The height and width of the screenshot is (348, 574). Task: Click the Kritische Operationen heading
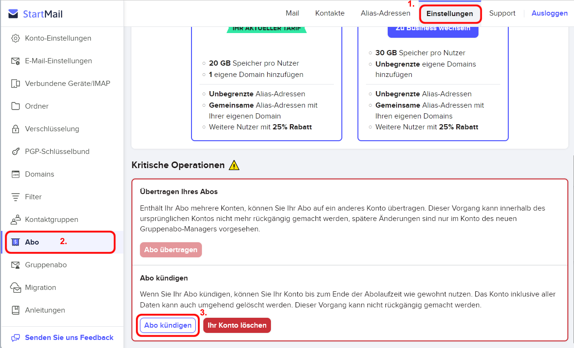[178, 165]
